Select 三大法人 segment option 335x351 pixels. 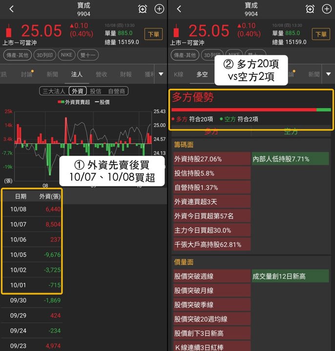tap(54, 91)
